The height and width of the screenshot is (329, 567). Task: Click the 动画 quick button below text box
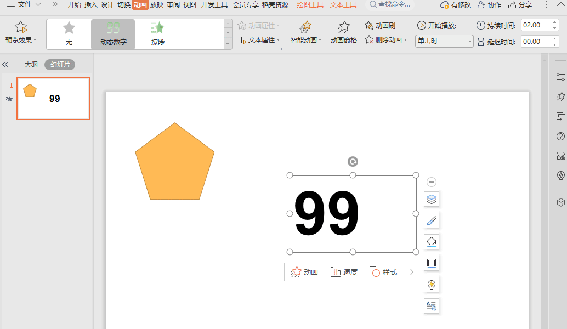[304, 272]
